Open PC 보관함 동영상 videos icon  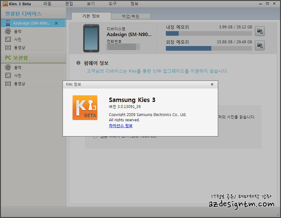[8, 84]
